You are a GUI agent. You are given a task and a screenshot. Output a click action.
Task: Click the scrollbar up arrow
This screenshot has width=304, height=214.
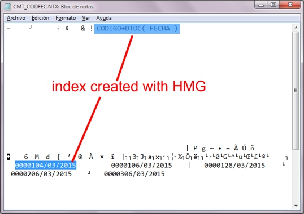click(296, 28)
